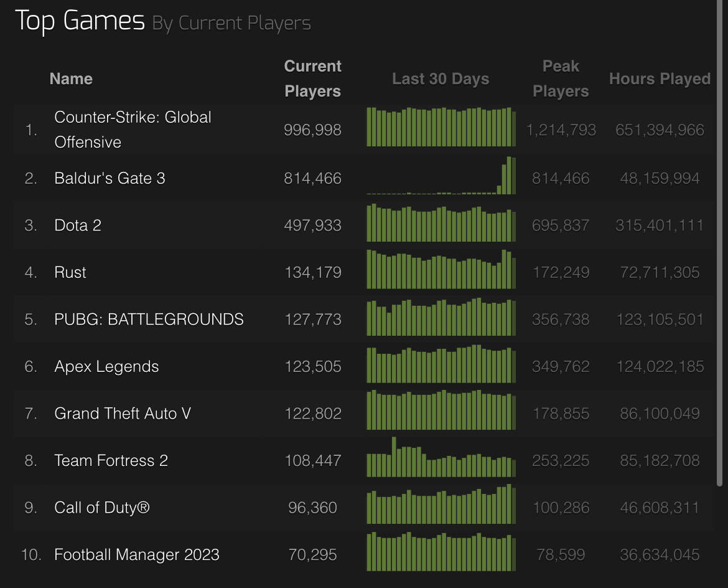Select hours played value 85,182,708
This screenshot has width=728, height=588.
[x=660, y=461]
